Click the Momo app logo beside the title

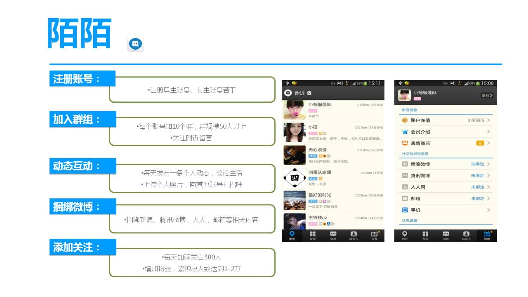pos(135,44)
